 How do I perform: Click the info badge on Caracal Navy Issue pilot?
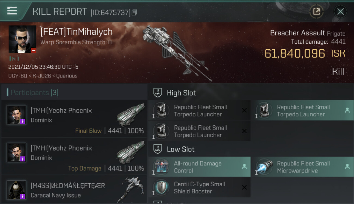(x=23, y=196)
